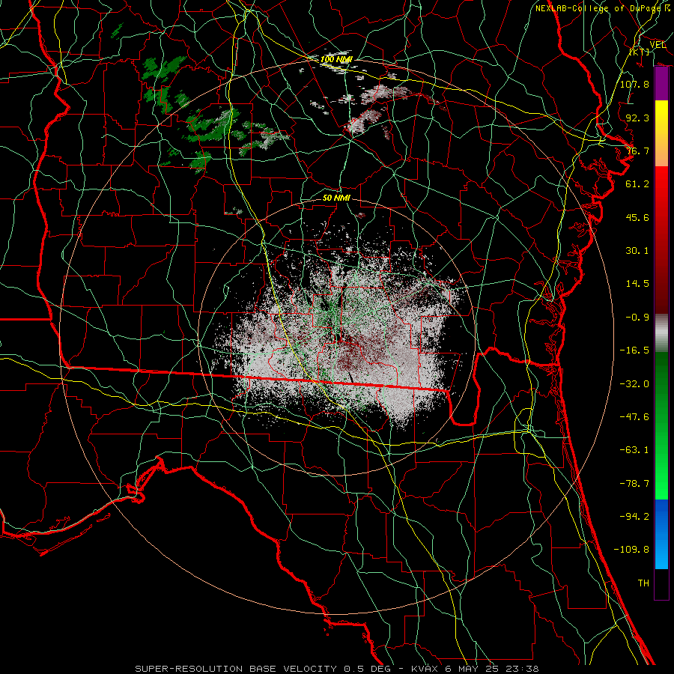The height and width of the screenshot is (674, 674).
Task: Click the -47.6 legend value
Action: point(634,417)
